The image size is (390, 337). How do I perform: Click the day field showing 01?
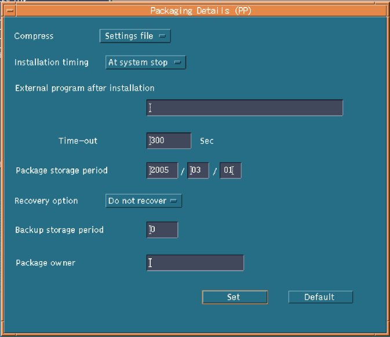230,171
